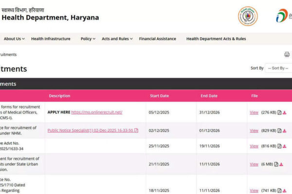Expand the Policy menu
Image resolution: width=292 pixels, height=194 pixels.
[88, 39]
